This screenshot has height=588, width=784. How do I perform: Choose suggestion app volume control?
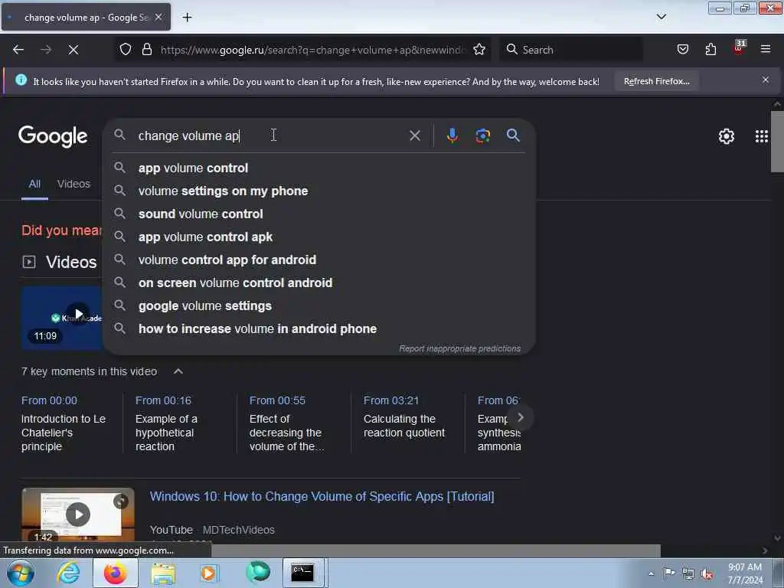[x=319, y=168]
